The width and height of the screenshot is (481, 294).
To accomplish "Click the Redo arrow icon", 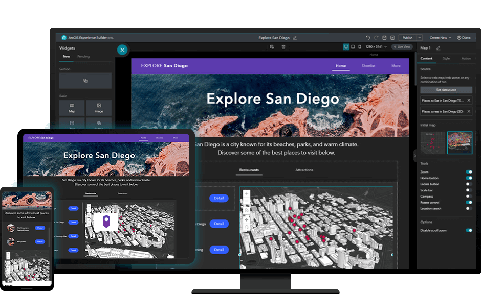I will pos(376,37).
